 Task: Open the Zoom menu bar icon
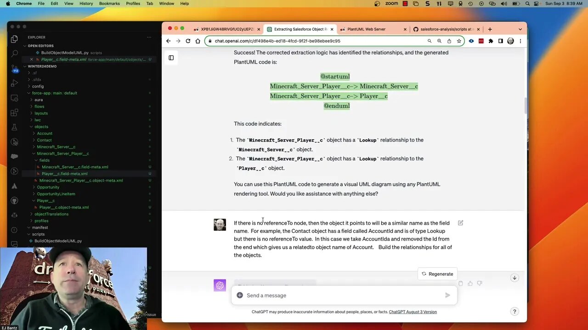coord(391,3)
